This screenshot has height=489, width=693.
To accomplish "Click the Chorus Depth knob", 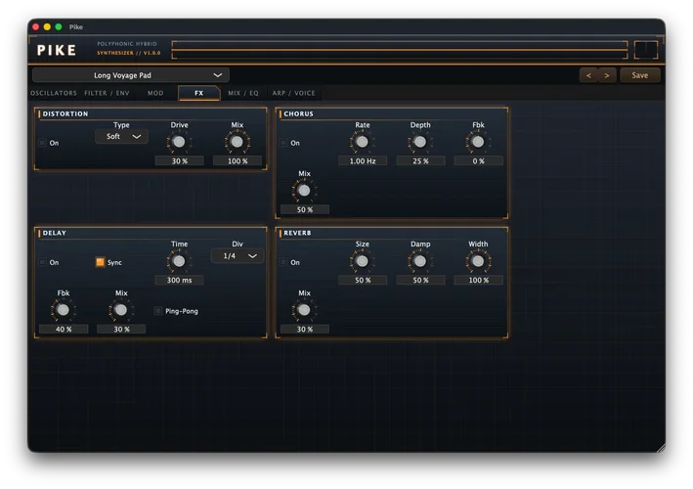I will pyautogui.click(x=420, y=142).
